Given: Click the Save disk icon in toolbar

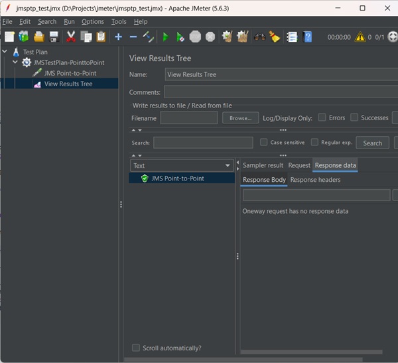Looking at the screenshot, I should click(x=54, y=36).
